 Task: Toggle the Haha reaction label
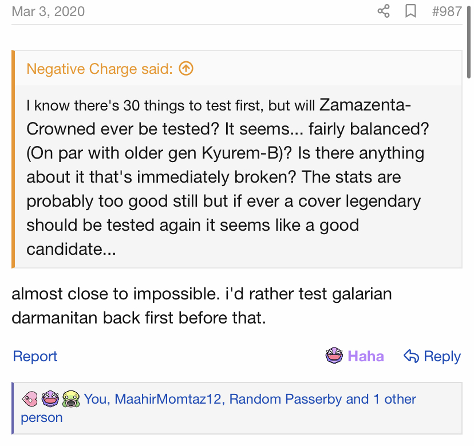pyautogui.click(x=366, y=356)
